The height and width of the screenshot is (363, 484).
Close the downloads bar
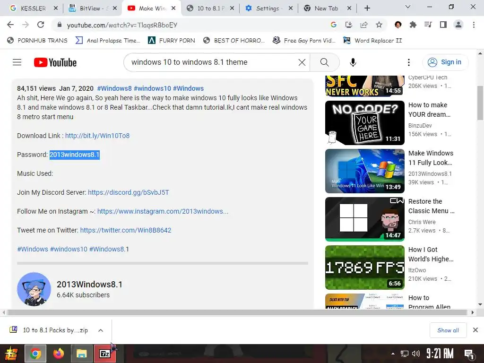click(475, 330)
